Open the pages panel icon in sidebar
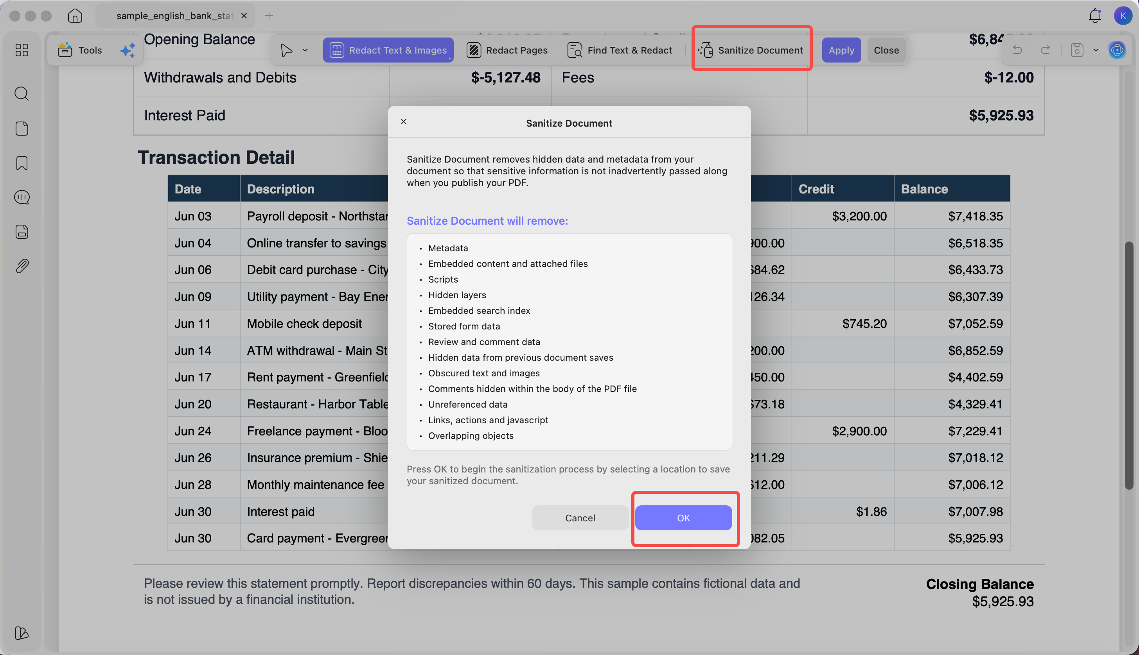This screenshot has width=1139, height=655. click(22, 129)
